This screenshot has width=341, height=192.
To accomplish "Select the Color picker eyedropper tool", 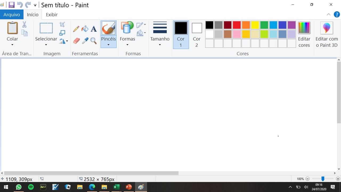I will (85, 41).
